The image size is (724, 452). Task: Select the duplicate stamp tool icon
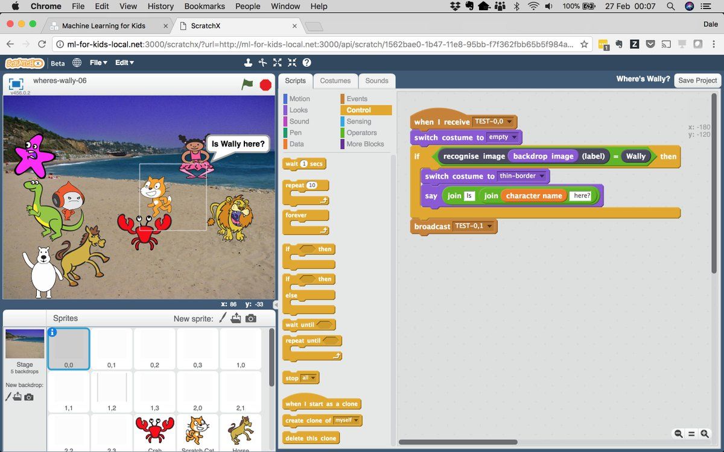click(x=248, y=63)
